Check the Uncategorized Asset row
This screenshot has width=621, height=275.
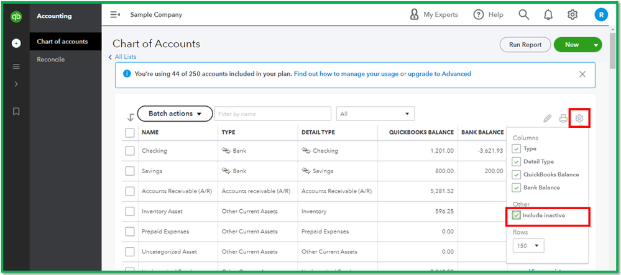(130, 251)
